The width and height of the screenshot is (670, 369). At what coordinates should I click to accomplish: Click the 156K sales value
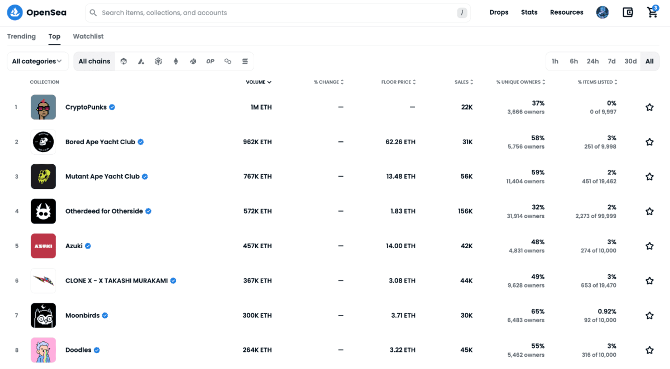(465, 211)
